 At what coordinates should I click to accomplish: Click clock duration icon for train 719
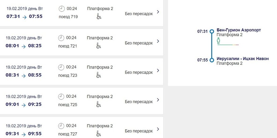click(x=61, y=9)
